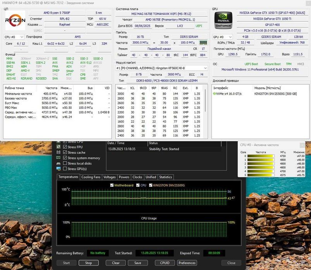311x270 pixels.
Task: Toggle Motherboard temperature graph checkbox
Action: pos(112,185)
